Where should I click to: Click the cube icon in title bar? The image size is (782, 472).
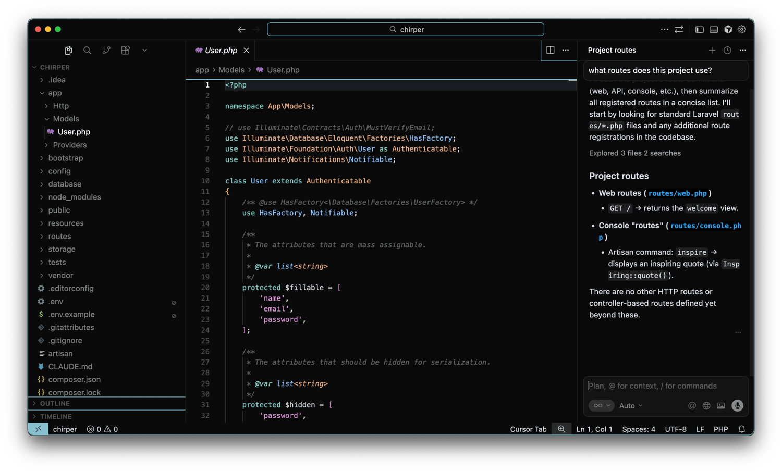pyautogui.click(x=728, y=29)
